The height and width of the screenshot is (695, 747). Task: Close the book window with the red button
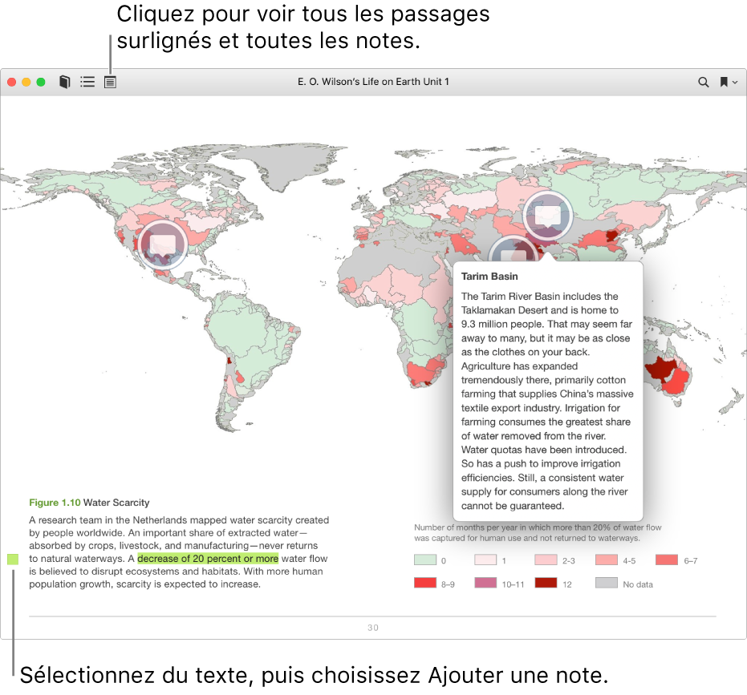pos(12,83)
